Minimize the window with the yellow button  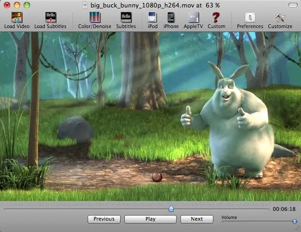point(17,5)
